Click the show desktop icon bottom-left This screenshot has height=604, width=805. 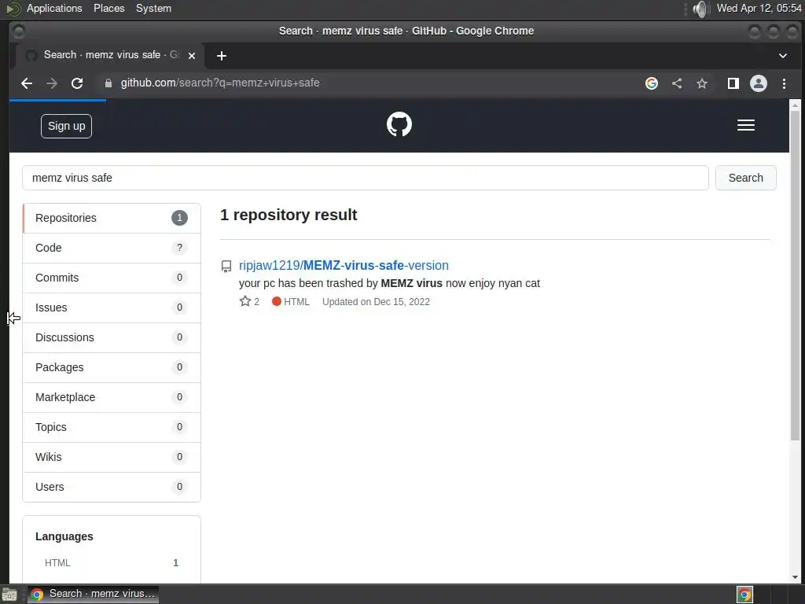[x=9, y=595]
